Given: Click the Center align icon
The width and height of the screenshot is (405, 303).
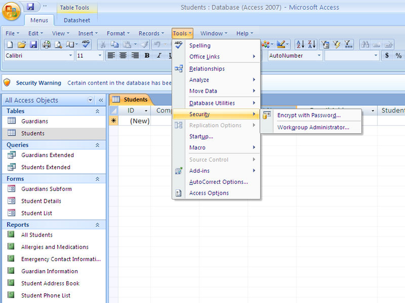Looking at the screenshot, I should [x=124, y=55].
